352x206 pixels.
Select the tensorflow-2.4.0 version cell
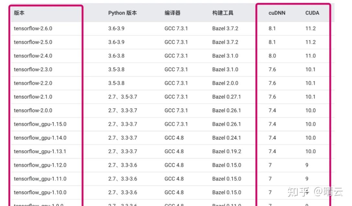pos(33,56)
